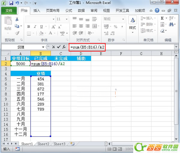Click the Increase Decimal icon
Image resolution: width=180 pixels, height=153 pixels.
click(106, 33)
